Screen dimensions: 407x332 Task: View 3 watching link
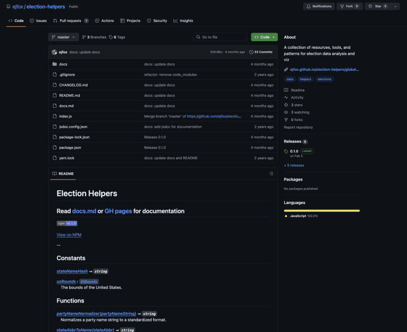coord(297,112)
